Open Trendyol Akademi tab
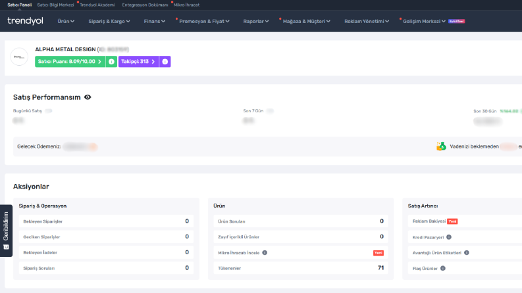 tap(97, 5)
